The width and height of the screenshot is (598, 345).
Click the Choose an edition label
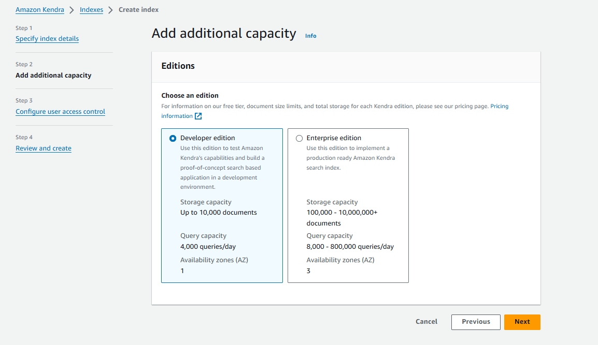[x=189, y=96]
